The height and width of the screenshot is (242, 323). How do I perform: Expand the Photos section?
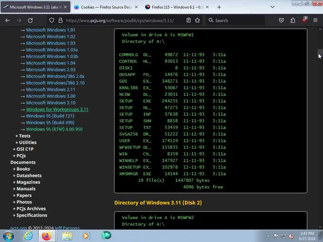(22, 202)
